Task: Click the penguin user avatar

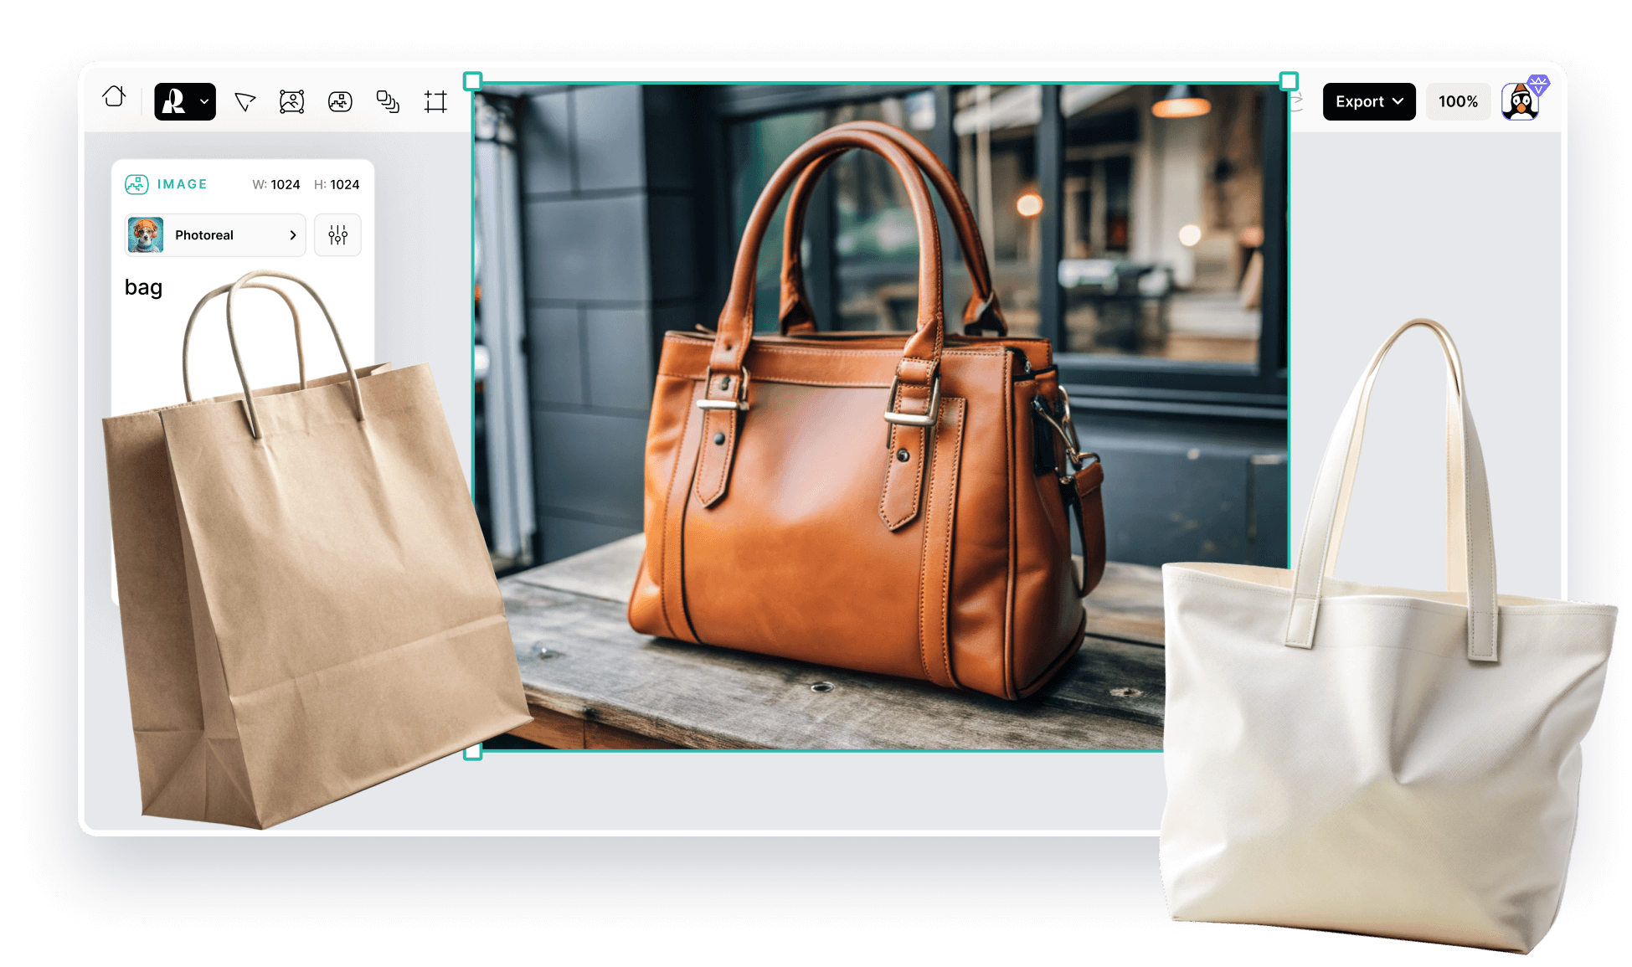Action: pyautogui.click(x=1521, y=102)
